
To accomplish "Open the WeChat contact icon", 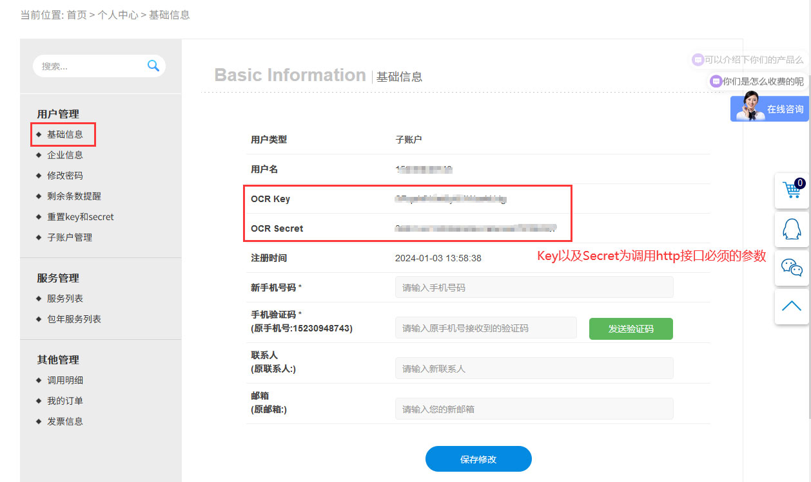I will (792, 267).
